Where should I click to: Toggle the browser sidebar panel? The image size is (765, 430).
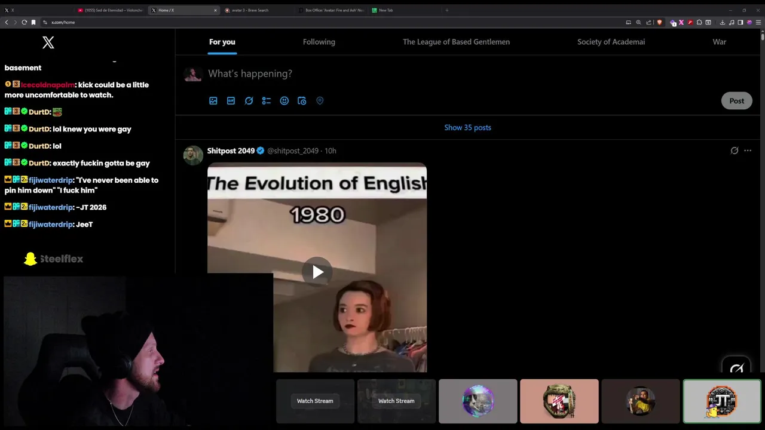pos(740,22)
